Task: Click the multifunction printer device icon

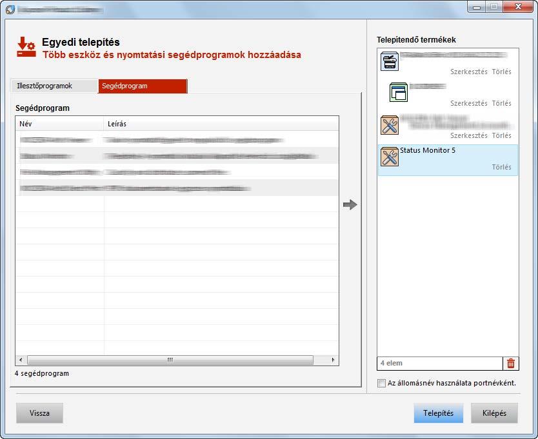Action: point(390,61)
